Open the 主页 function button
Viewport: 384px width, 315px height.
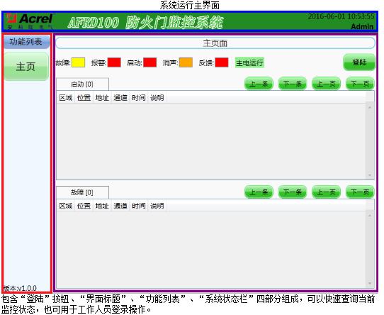click(x=26, y=67)
